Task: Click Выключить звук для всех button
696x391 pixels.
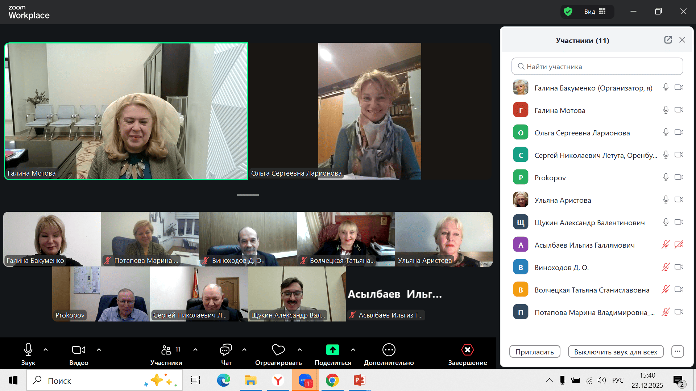Action: coord(615,352)
